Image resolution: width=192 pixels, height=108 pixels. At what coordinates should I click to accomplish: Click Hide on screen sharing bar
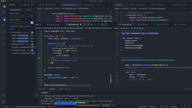pos(113,105)
